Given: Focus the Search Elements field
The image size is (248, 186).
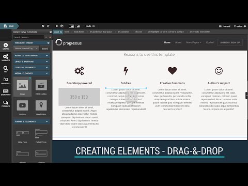Looking at the screenshot, I should pos(28,37).
